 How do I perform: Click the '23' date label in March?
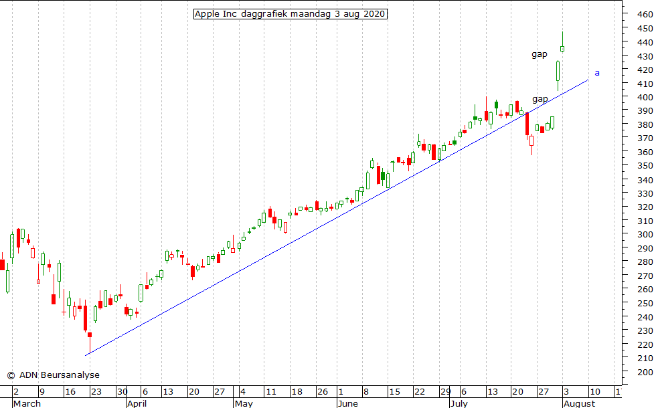pos(96,392)
